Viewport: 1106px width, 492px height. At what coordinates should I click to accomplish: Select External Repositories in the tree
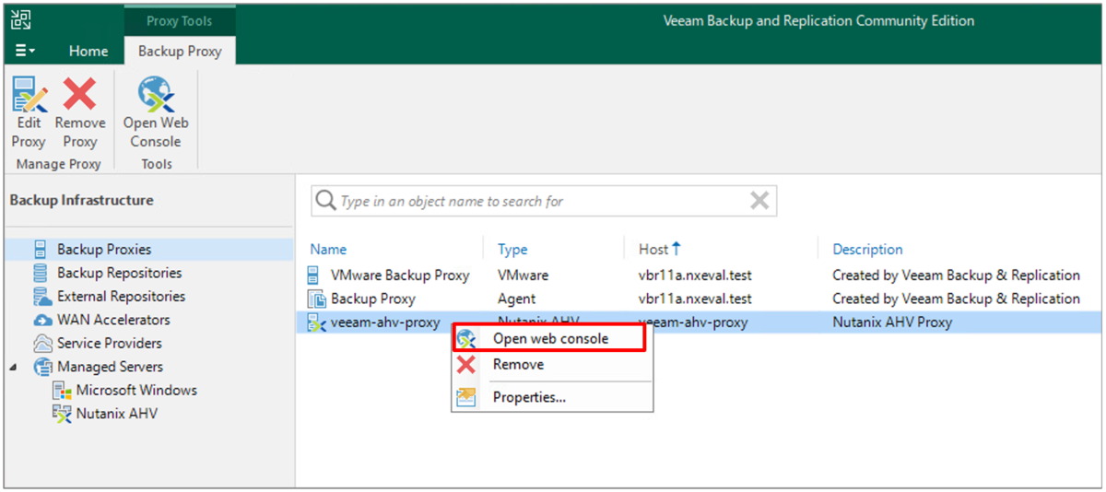click(122, 296)
